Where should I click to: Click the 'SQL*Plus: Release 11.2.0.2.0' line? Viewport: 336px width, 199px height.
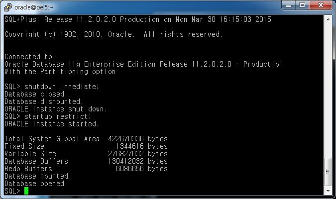coord(138,19)
